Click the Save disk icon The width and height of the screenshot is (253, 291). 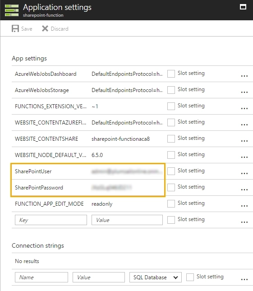pos(15,29)
